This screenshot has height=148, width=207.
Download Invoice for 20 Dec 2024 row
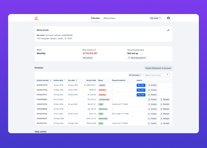click(152, 104)
